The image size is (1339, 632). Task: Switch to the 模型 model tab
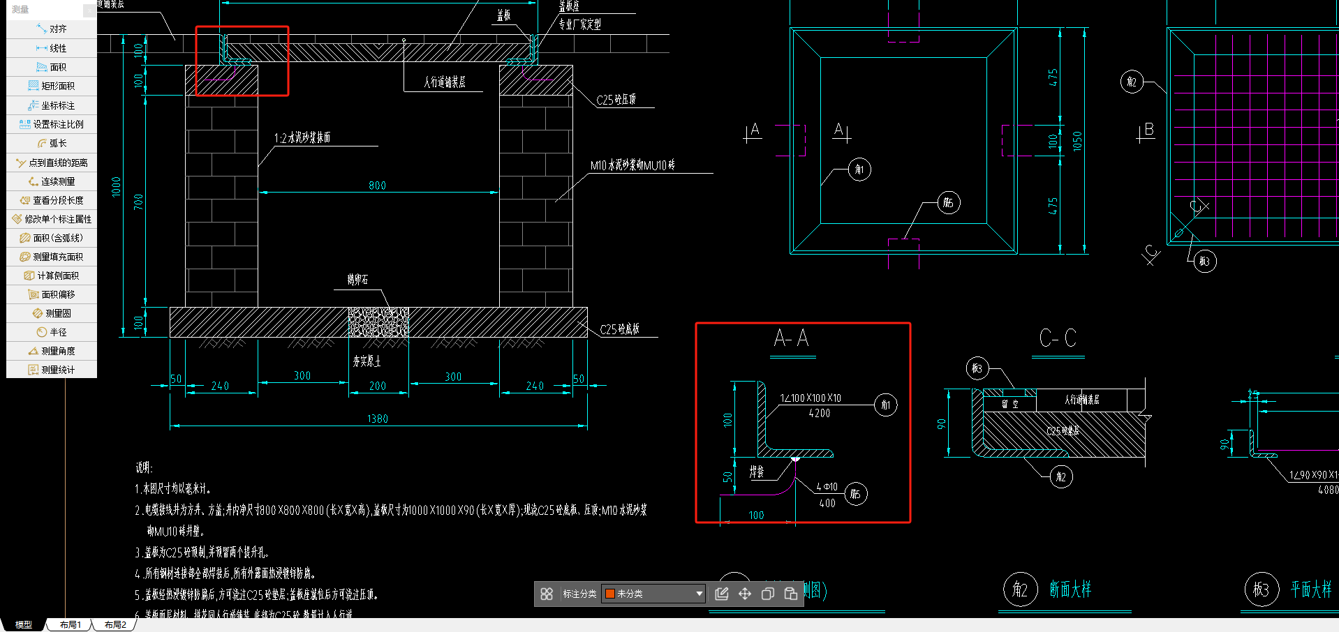tap(24, 625)
